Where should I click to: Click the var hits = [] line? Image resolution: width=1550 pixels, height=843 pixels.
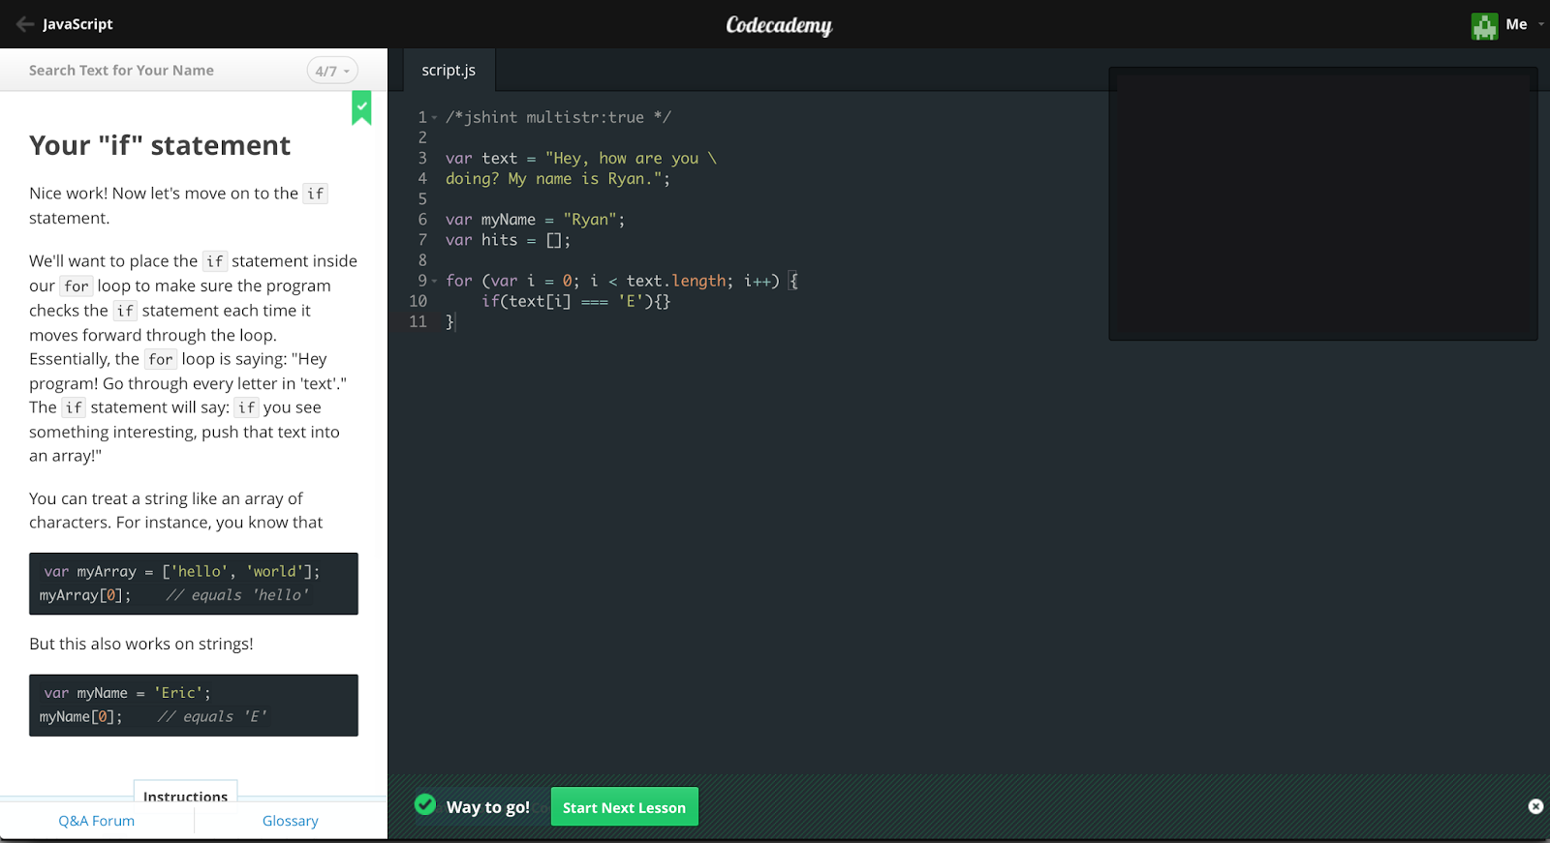point(508,240)
